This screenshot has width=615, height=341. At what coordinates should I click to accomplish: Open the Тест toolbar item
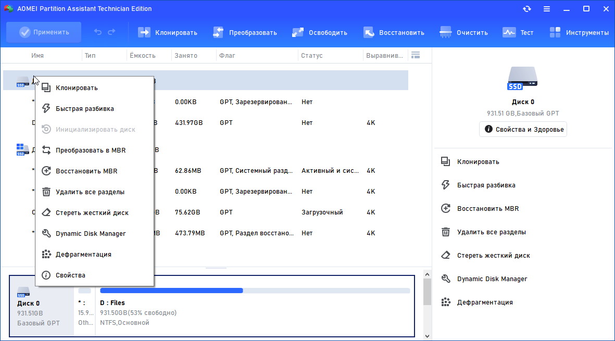click(518, 32)
